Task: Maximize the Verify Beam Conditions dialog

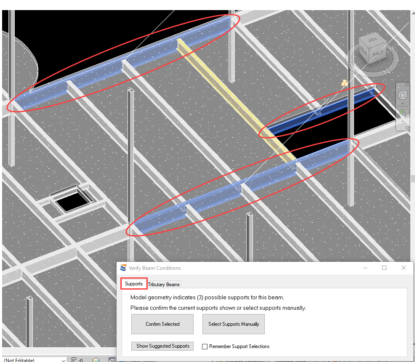Action: pos(384,268)
